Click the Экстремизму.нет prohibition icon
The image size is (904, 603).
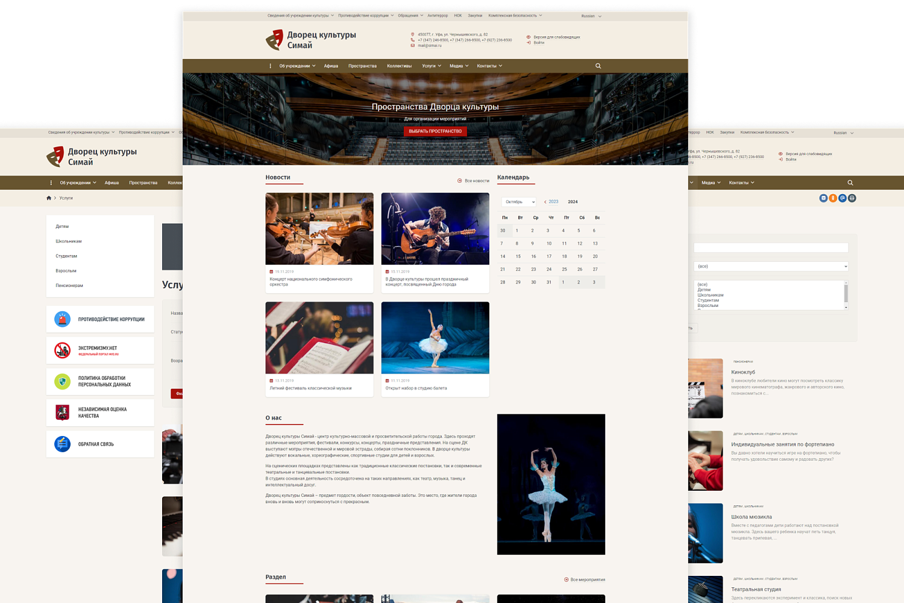(x=62, y=350)
